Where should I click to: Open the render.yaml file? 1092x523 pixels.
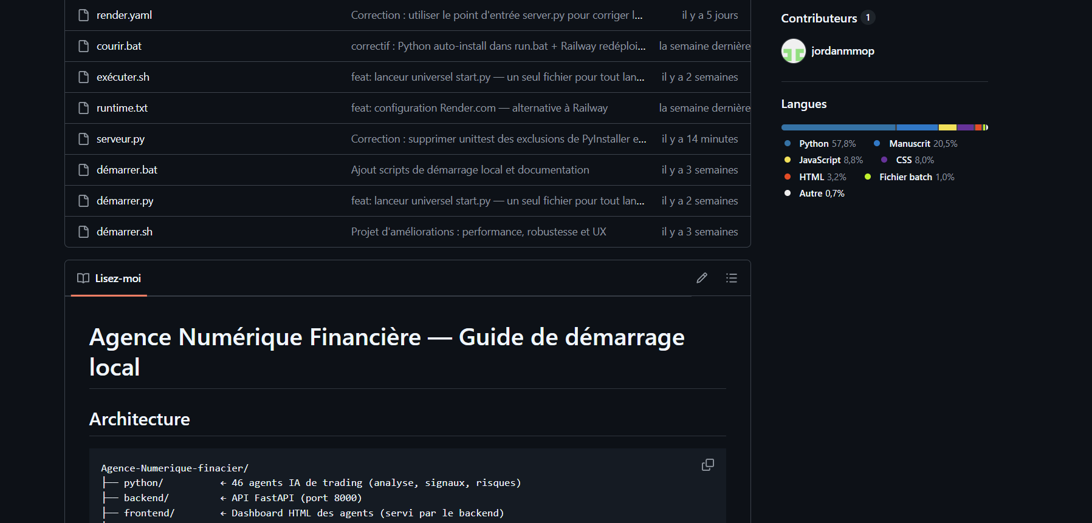[124, 15]
